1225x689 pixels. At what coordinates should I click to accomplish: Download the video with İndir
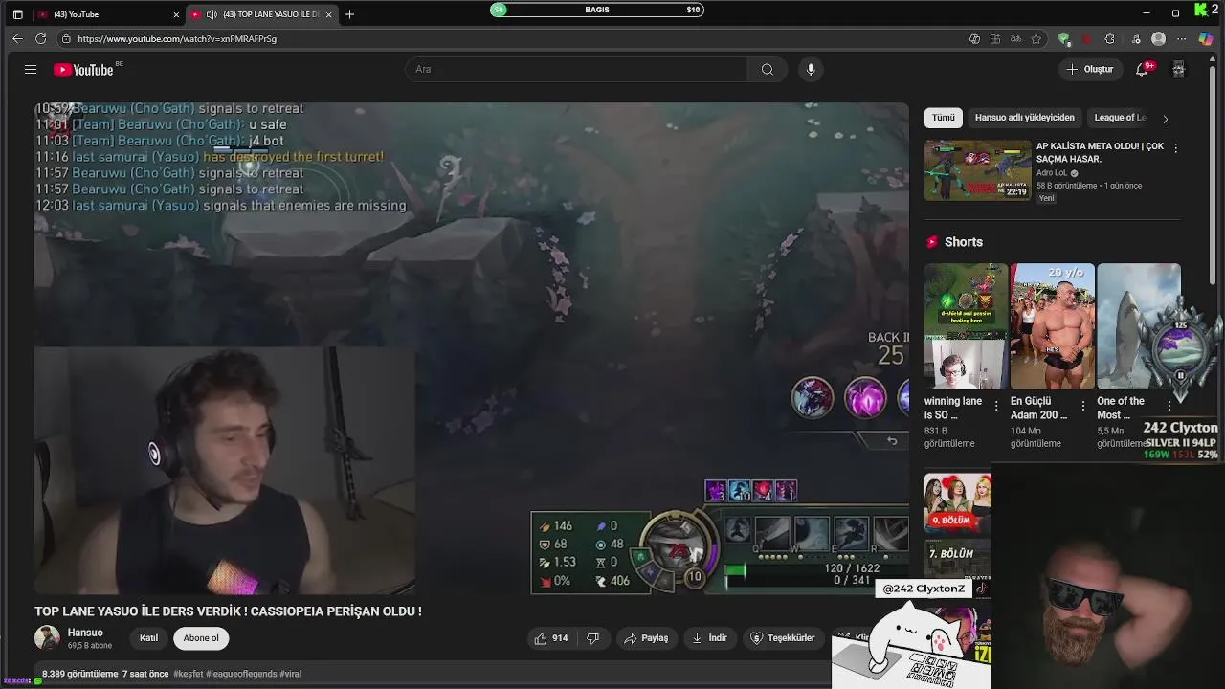[x=709, y=638]
